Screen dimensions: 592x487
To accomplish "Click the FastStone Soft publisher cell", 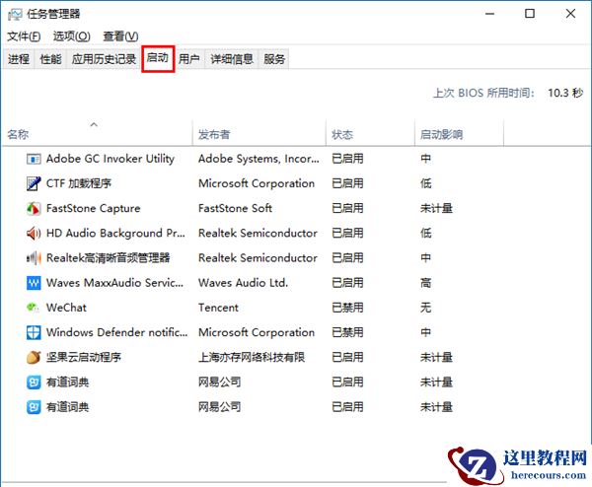I will 236,209.
